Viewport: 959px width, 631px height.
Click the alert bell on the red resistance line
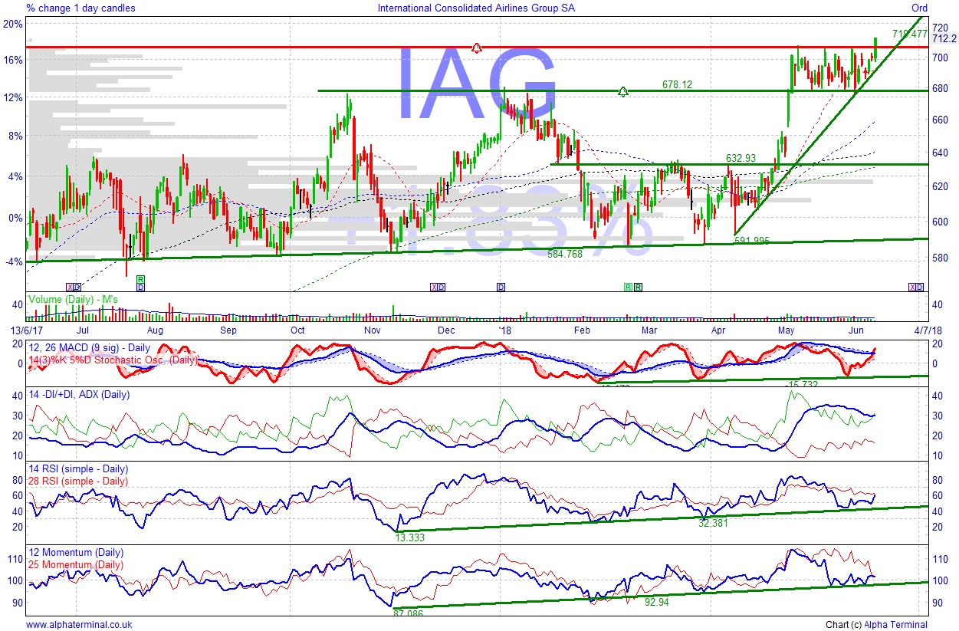478,48
